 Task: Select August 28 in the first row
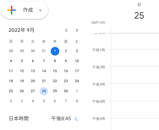tap(11, 51)
